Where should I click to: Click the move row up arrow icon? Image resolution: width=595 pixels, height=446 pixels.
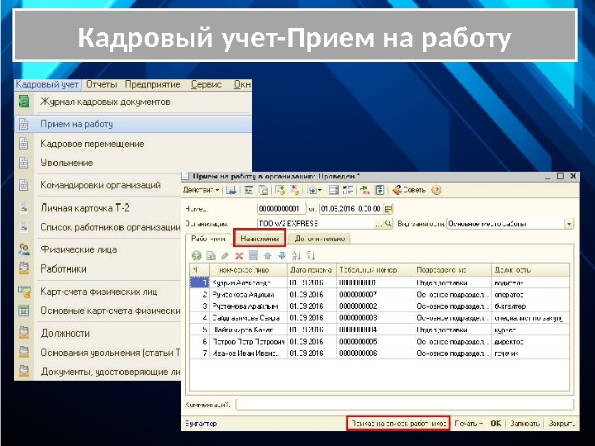268,255
